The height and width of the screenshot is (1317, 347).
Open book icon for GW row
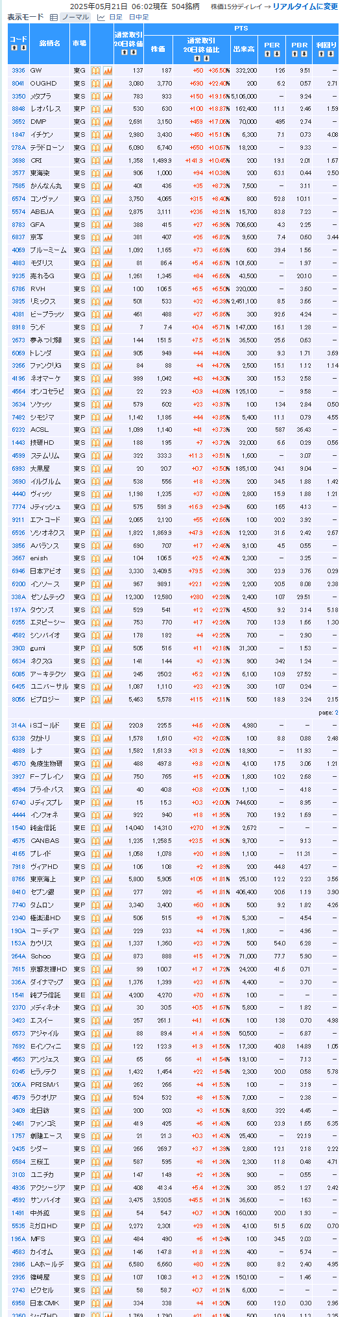tap(95, 70)
